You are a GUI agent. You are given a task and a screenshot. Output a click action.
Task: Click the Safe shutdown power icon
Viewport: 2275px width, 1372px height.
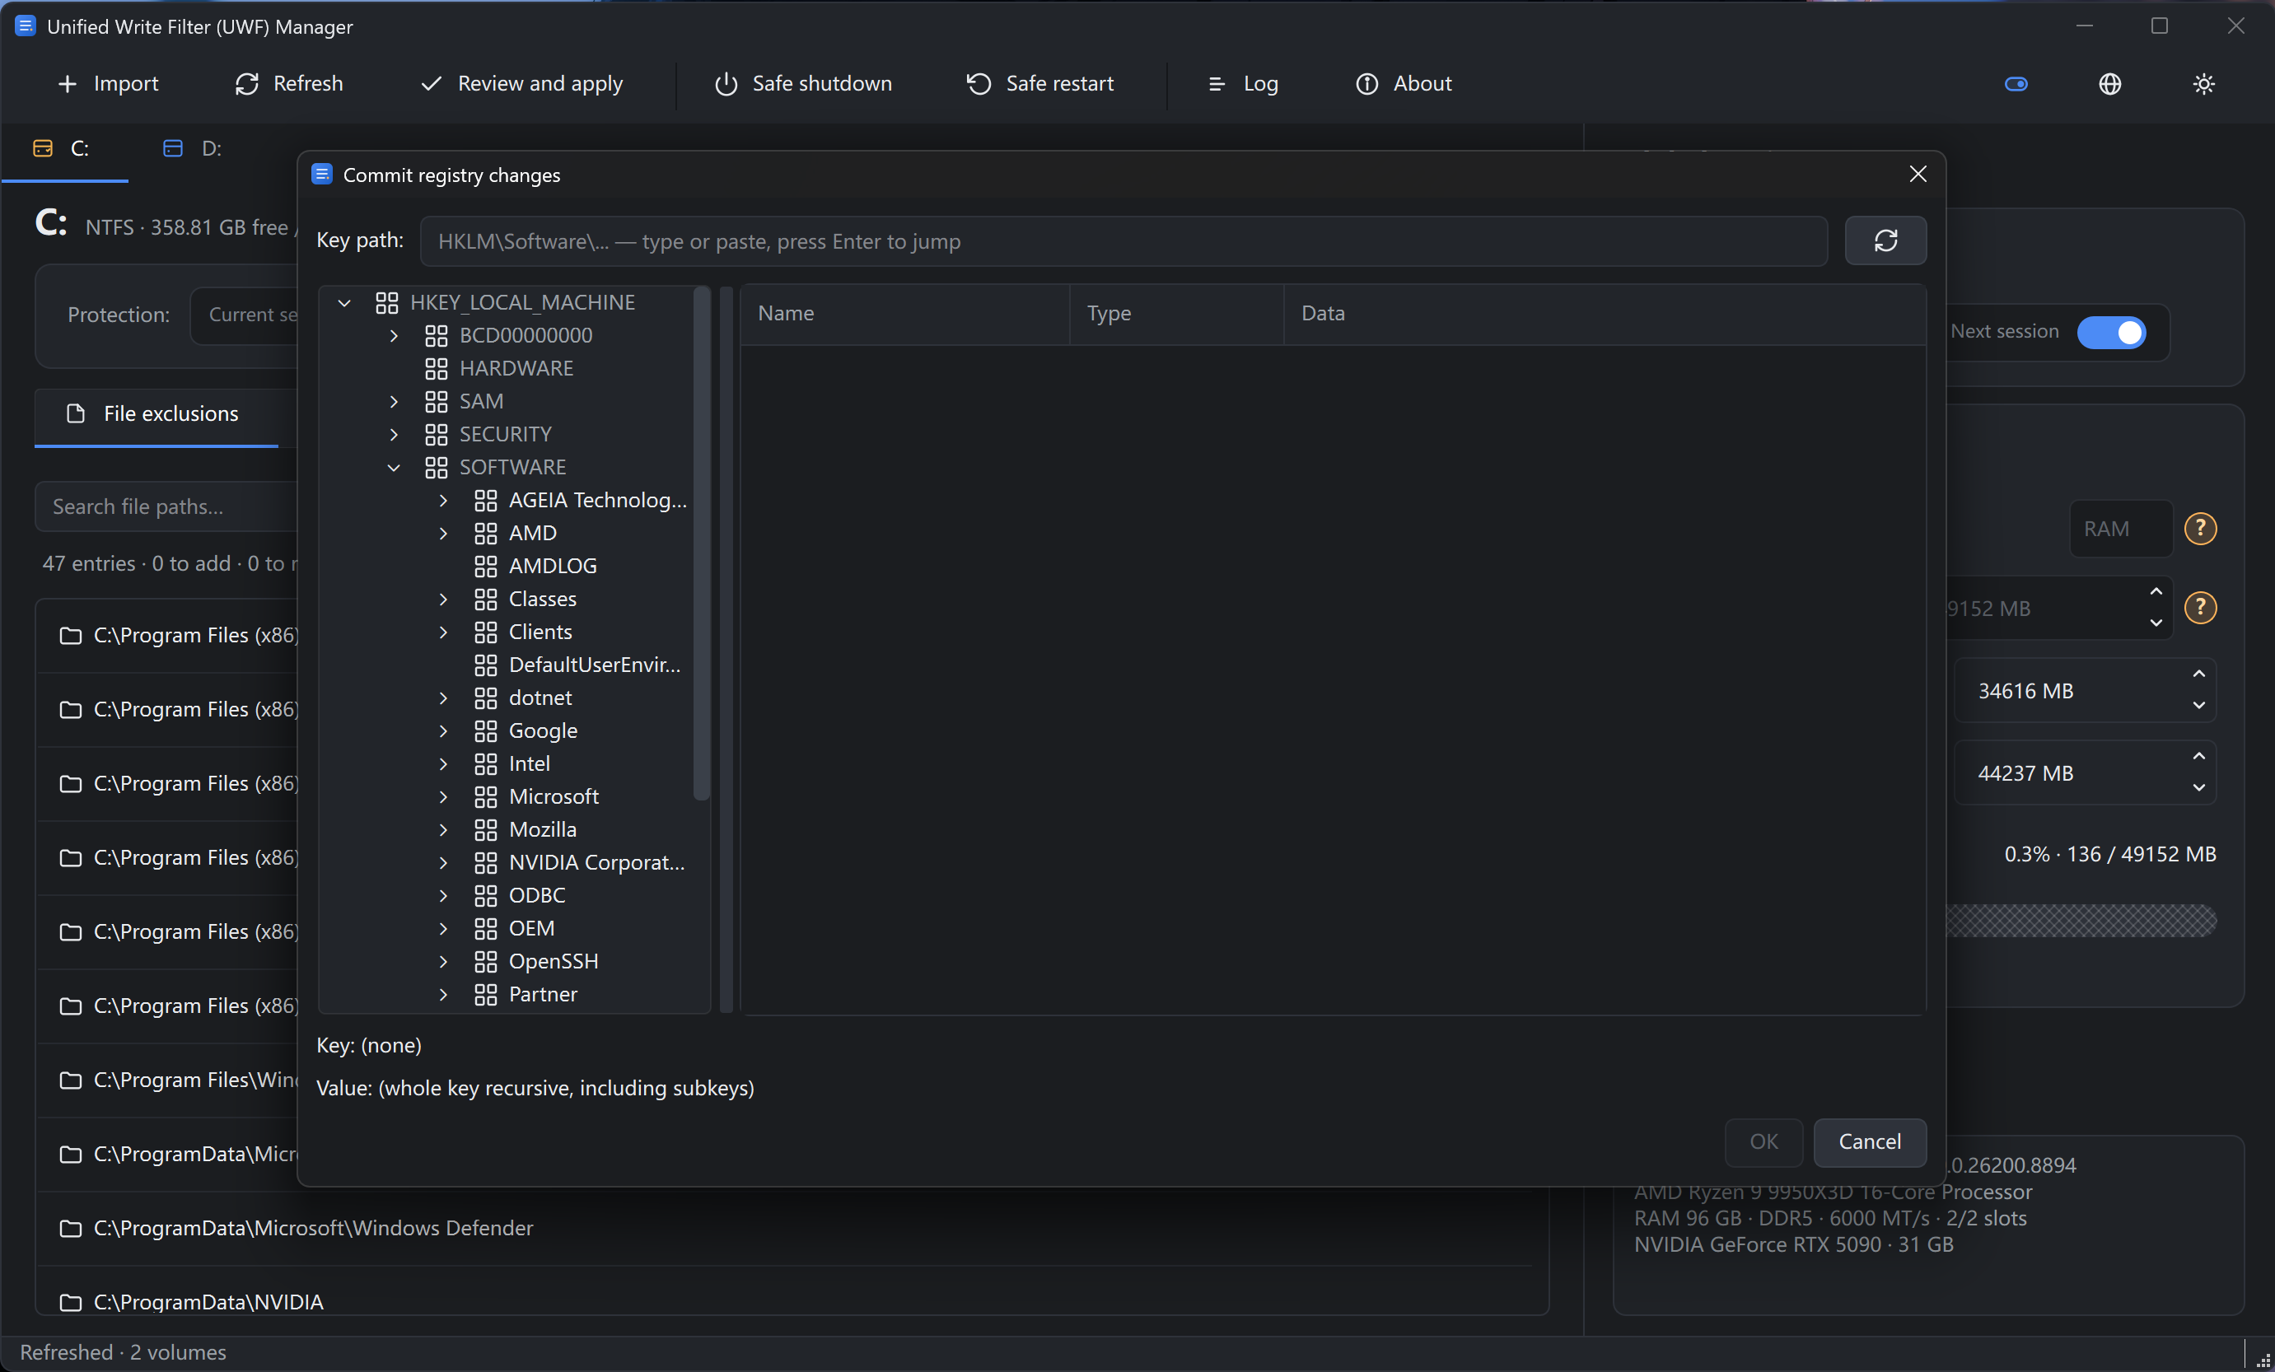726,84
